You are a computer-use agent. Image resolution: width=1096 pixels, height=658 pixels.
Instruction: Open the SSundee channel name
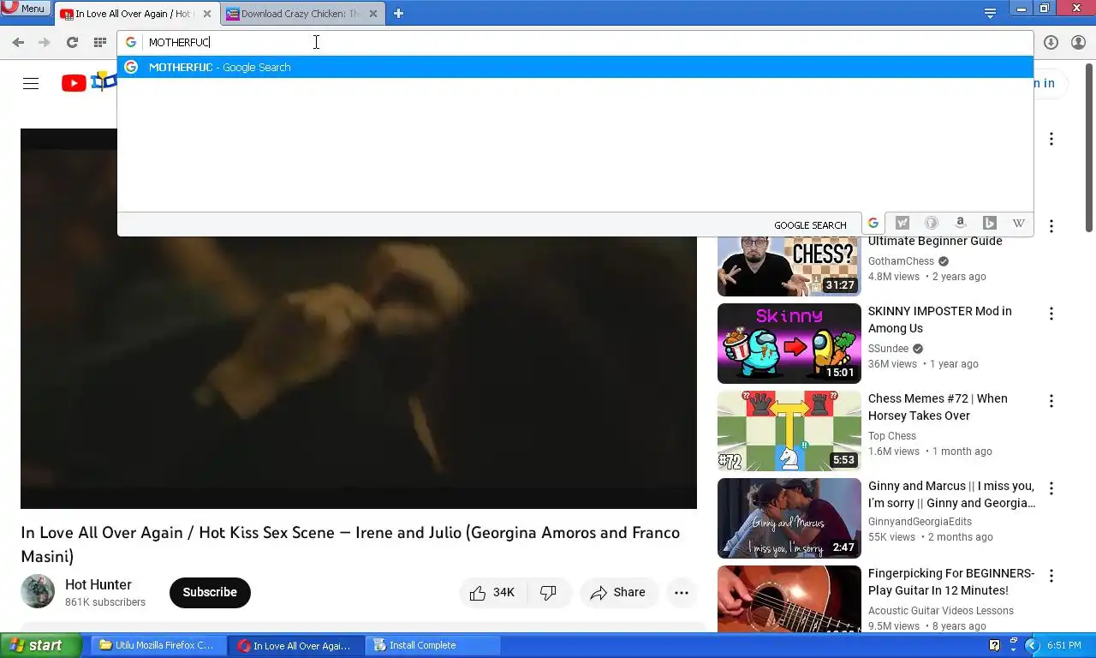[888, 349]
